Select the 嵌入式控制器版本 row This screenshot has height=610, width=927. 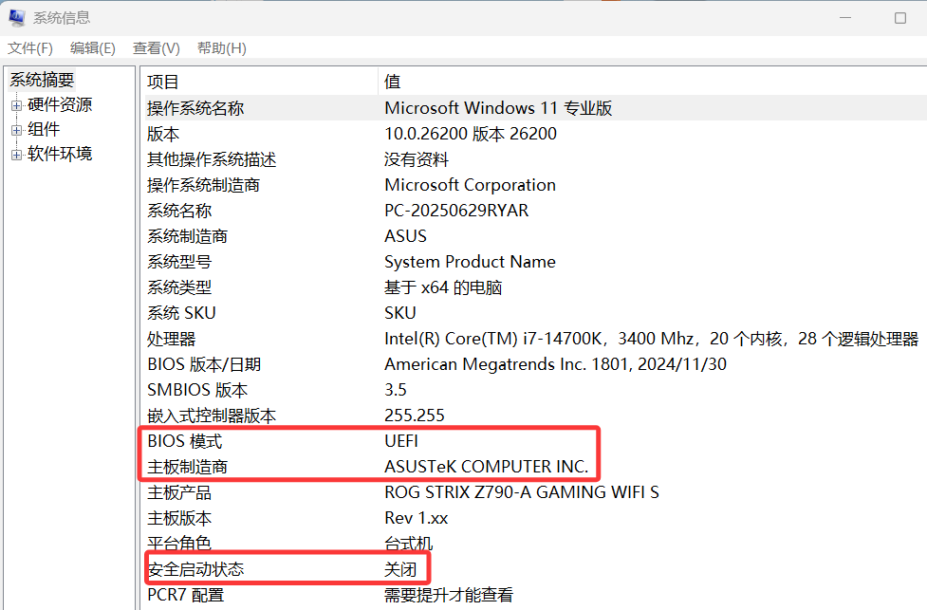click(212, 416)
